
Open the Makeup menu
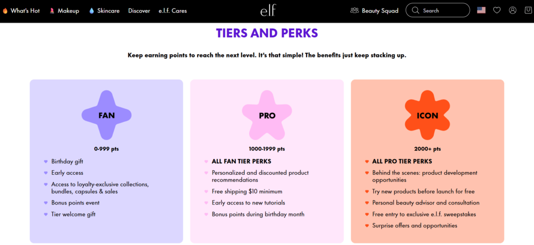coord(68,10)
